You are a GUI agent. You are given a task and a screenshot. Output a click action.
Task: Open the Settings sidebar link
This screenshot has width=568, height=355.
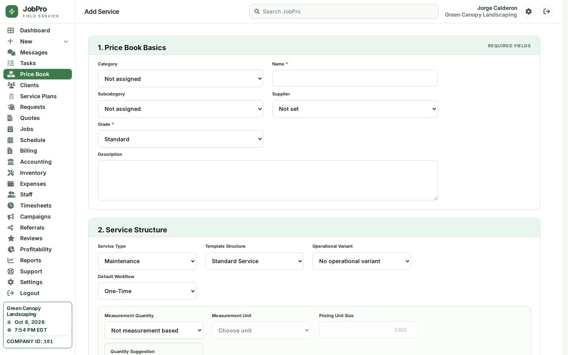coord(38,282)
